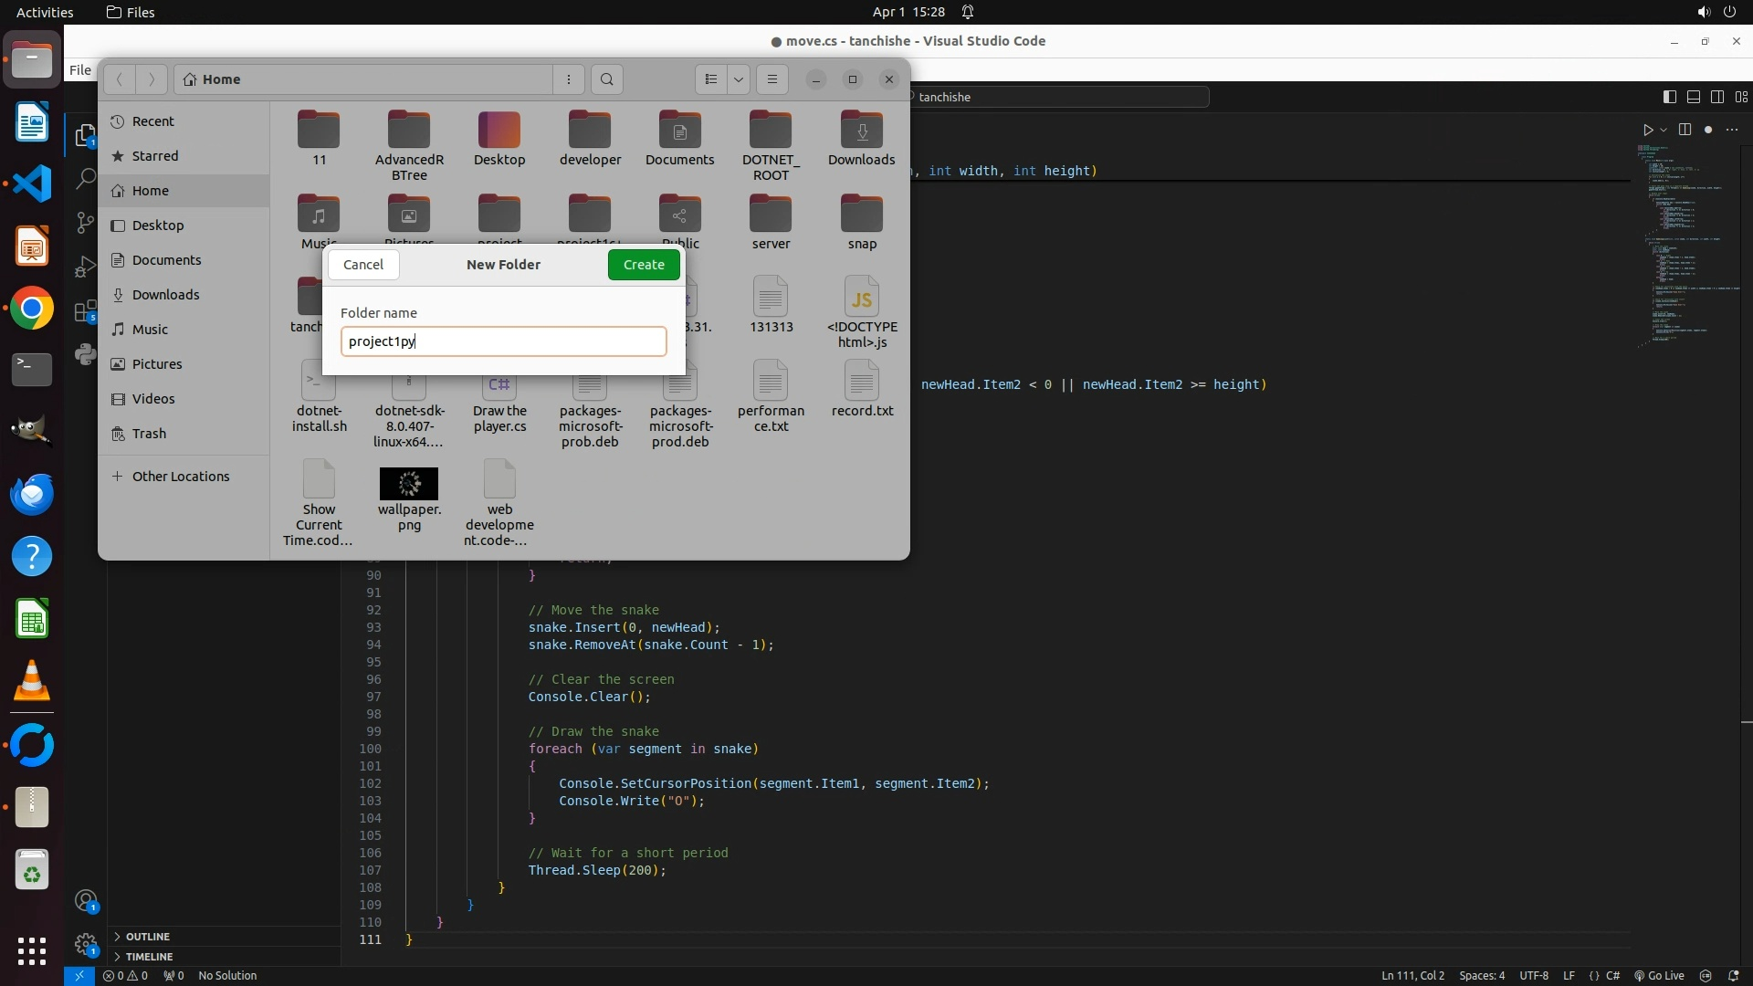Launch Google Chrome from the dock
Screen dimensions: 1753x986
point(32,309)
